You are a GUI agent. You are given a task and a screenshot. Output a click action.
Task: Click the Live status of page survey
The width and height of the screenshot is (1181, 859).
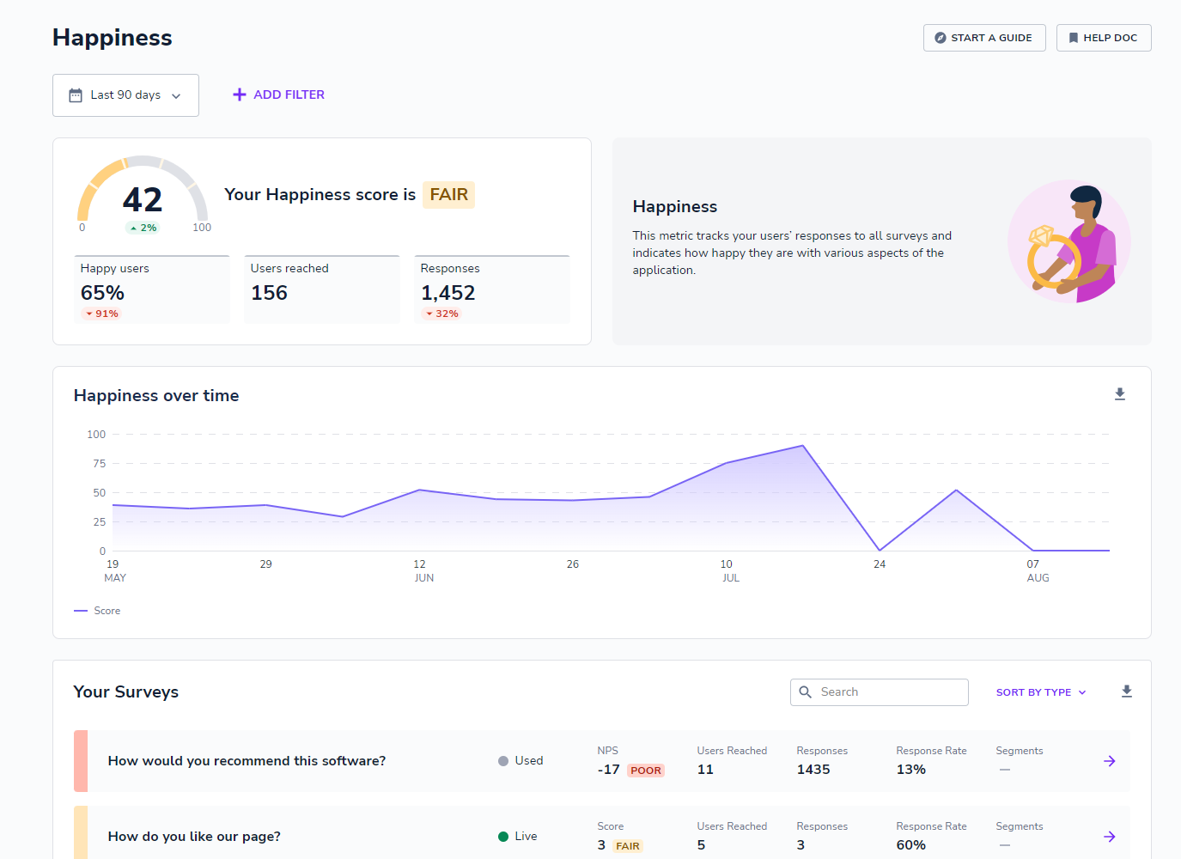pyautogui.click(x=518, y=837)
